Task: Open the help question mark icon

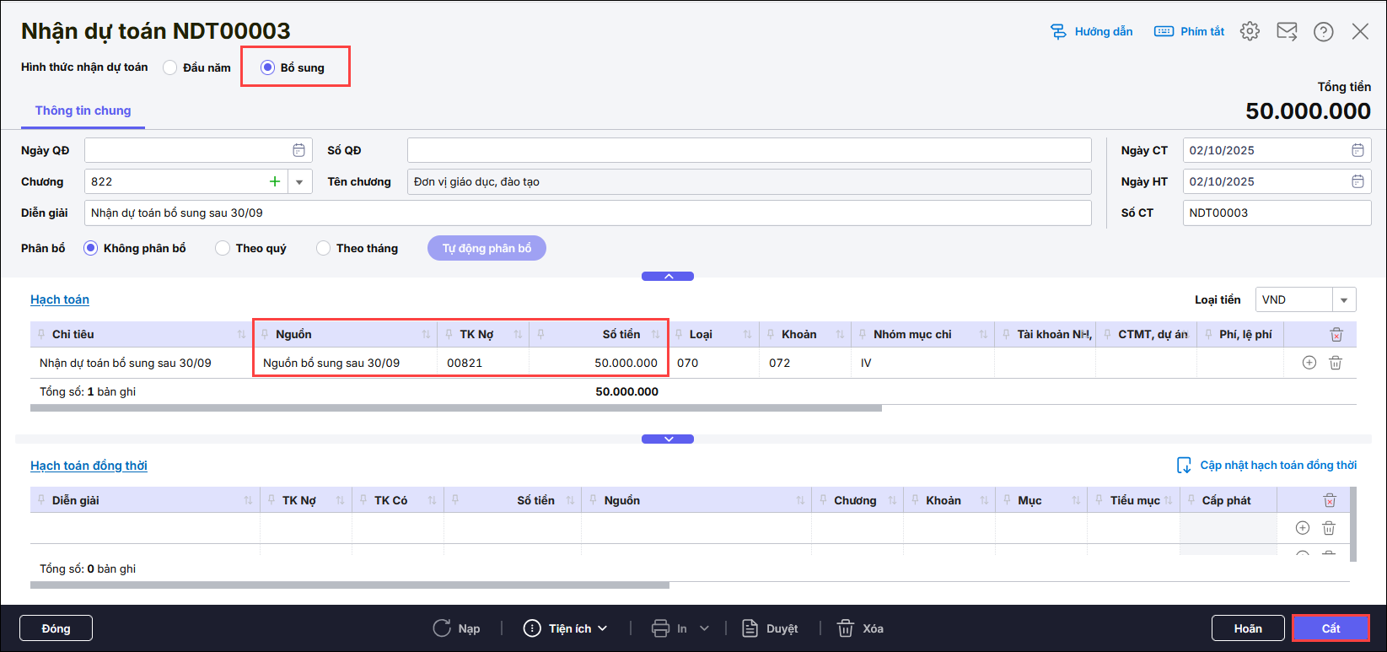Action: pos(1324,32)
